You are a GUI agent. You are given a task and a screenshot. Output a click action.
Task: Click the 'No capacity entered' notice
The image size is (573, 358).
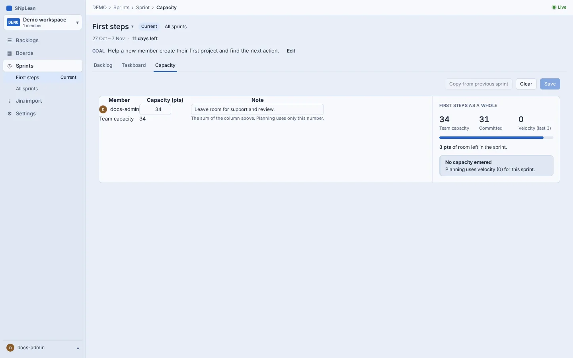[x=496, y=166]
